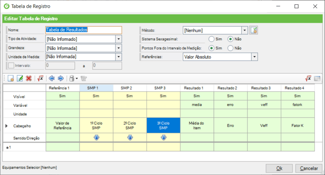Click the 'Valor de Referência' cell

point(63,126)
